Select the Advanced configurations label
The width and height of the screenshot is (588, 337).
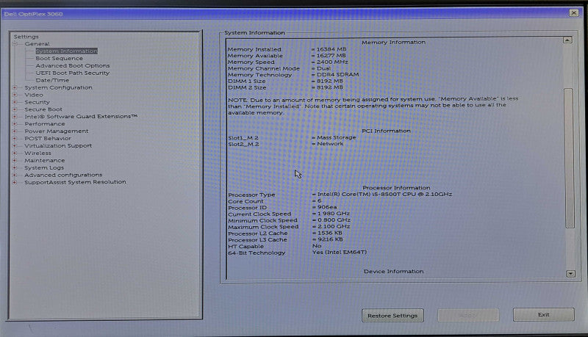(x=63, y=175)
